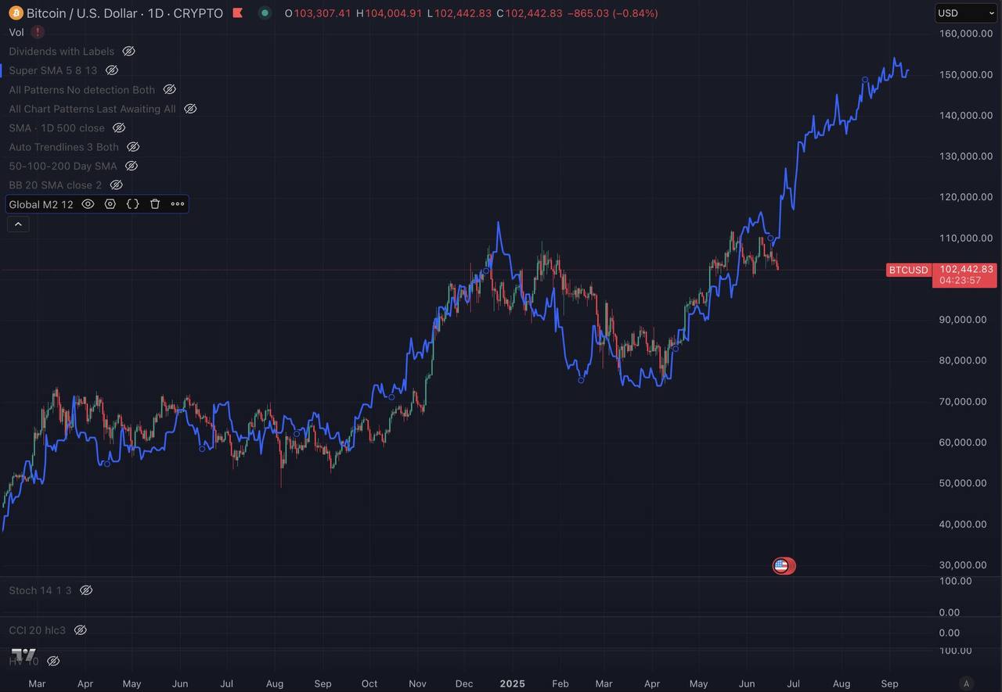The width and height of the screenshot is (1002, 692).
Task: Click All Chart Patterns Last Awaiting All text
Action: 92,109
